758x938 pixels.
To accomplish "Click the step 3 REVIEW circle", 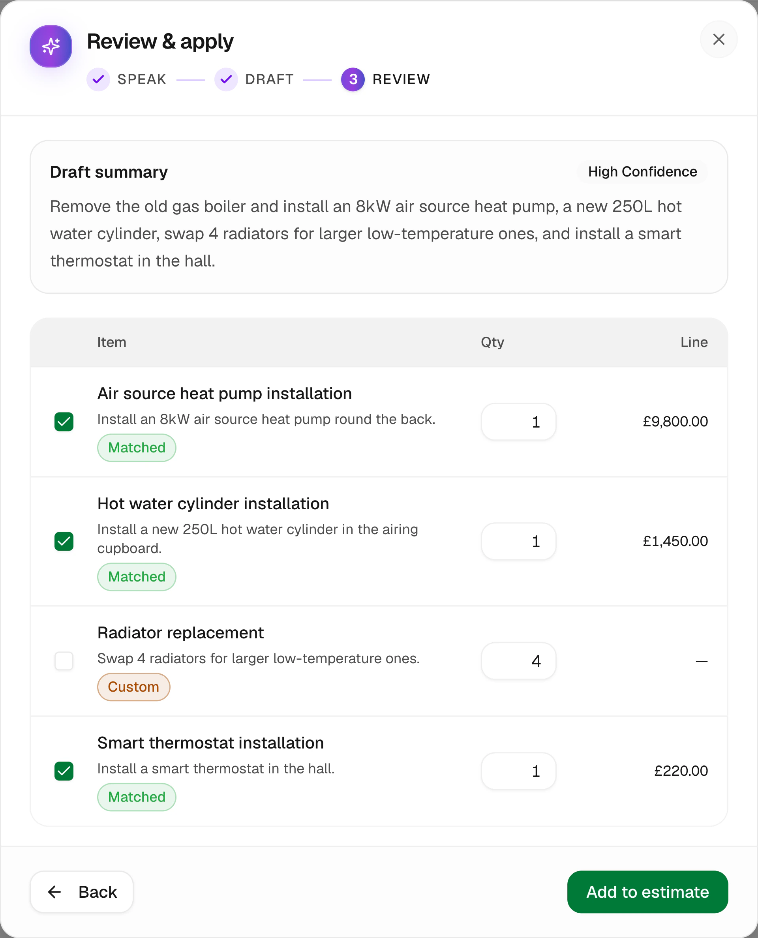I will click(353, 79).
